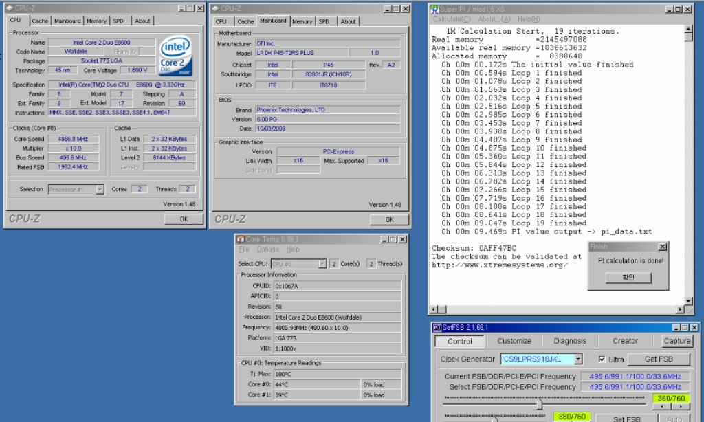Open the About tab in the CPU-Z processor window
Image resolution: width=704 pixels, height=422 pixels.
pos(143,21)
